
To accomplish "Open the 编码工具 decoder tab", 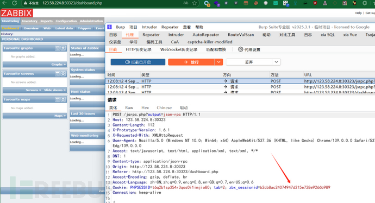I will point(154,42).
